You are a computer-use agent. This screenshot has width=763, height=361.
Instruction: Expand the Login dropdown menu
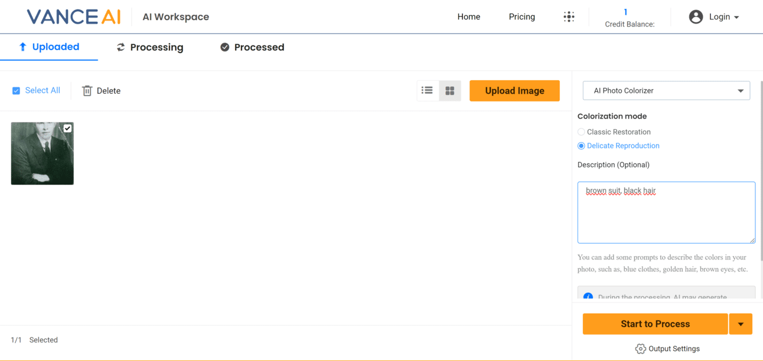click(x=736, y=18)
